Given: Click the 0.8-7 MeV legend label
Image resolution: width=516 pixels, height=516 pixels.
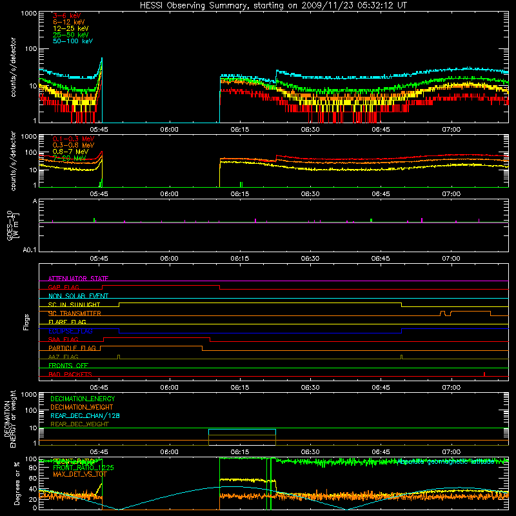Looking at the screenshot, I should [70, 152].
